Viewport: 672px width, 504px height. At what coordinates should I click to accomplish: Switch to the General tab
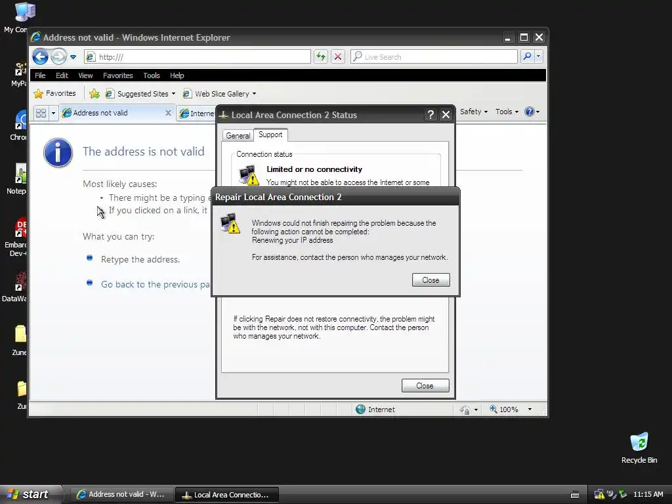238,135
